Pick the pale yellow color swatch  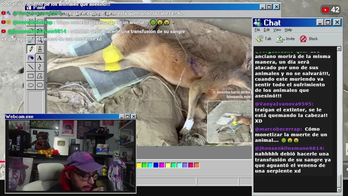point(168,165)
